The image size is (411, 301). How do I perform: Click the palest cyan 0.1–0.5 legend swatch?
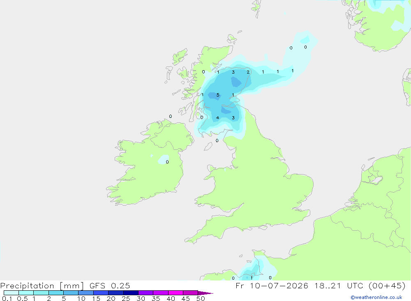pyautogui.click(x=11, y=293)
